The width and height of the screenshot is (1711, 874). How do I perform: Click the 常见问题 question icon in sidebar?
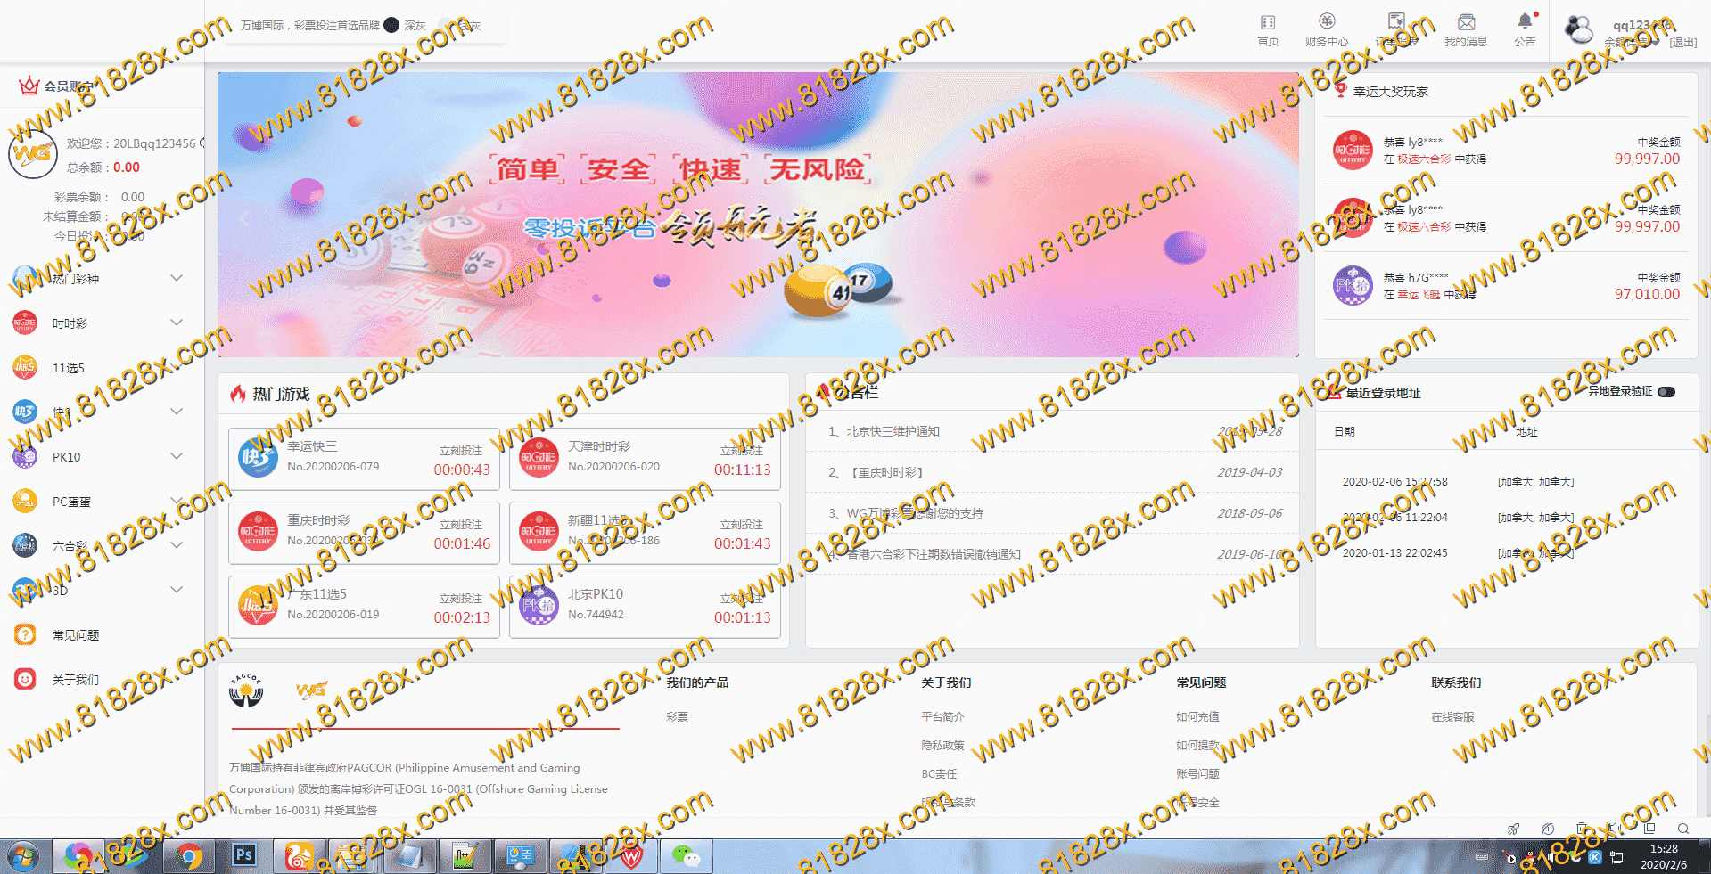[25, 634]
